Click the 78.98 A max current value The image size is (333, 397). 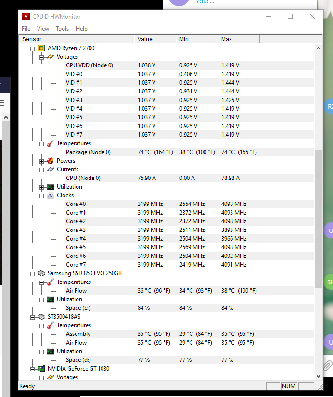230,178
